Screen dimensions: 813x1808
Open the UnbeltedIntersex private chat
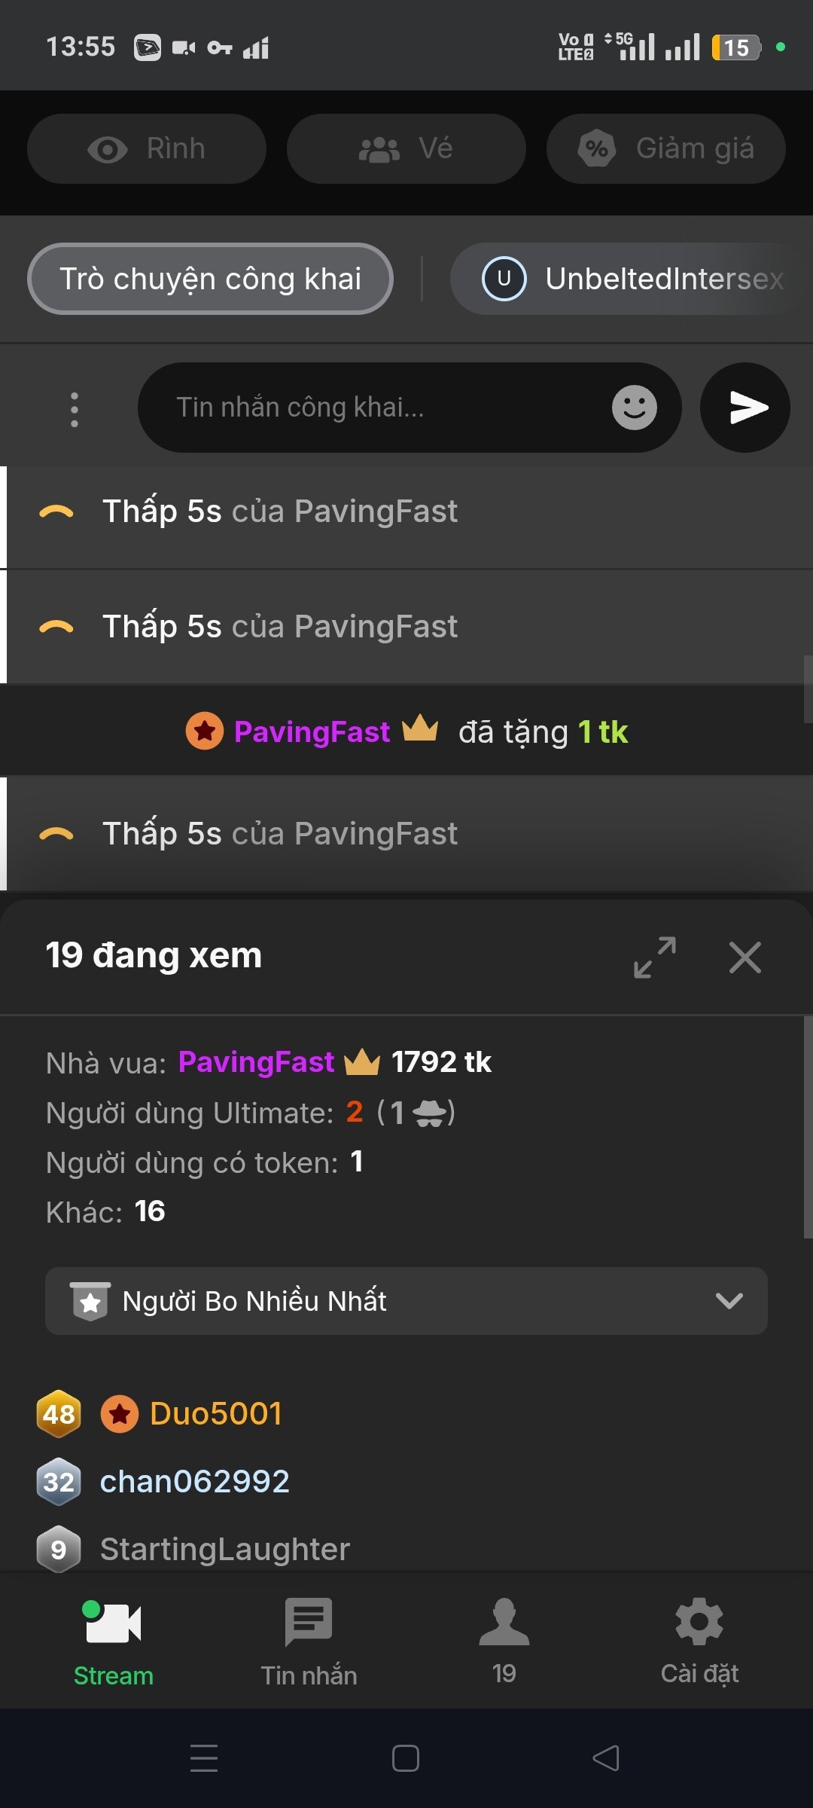632,279
